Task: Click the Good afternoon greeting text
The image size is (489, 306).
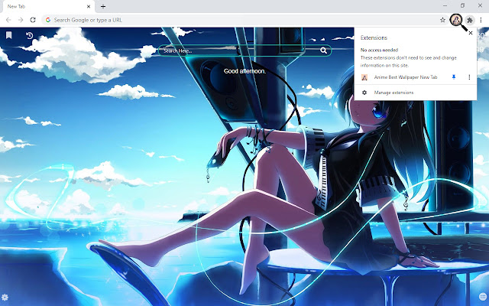Action: [244, 71]
